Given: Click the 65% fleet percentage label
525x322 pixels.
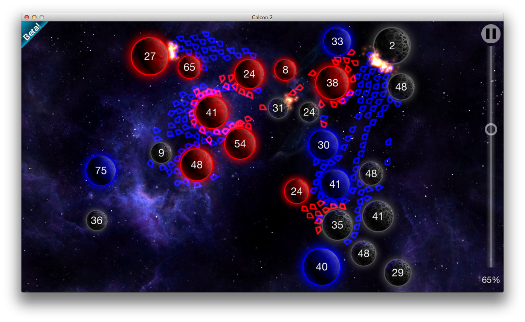Looking at the screenshot, I should (x=491, y=280).
